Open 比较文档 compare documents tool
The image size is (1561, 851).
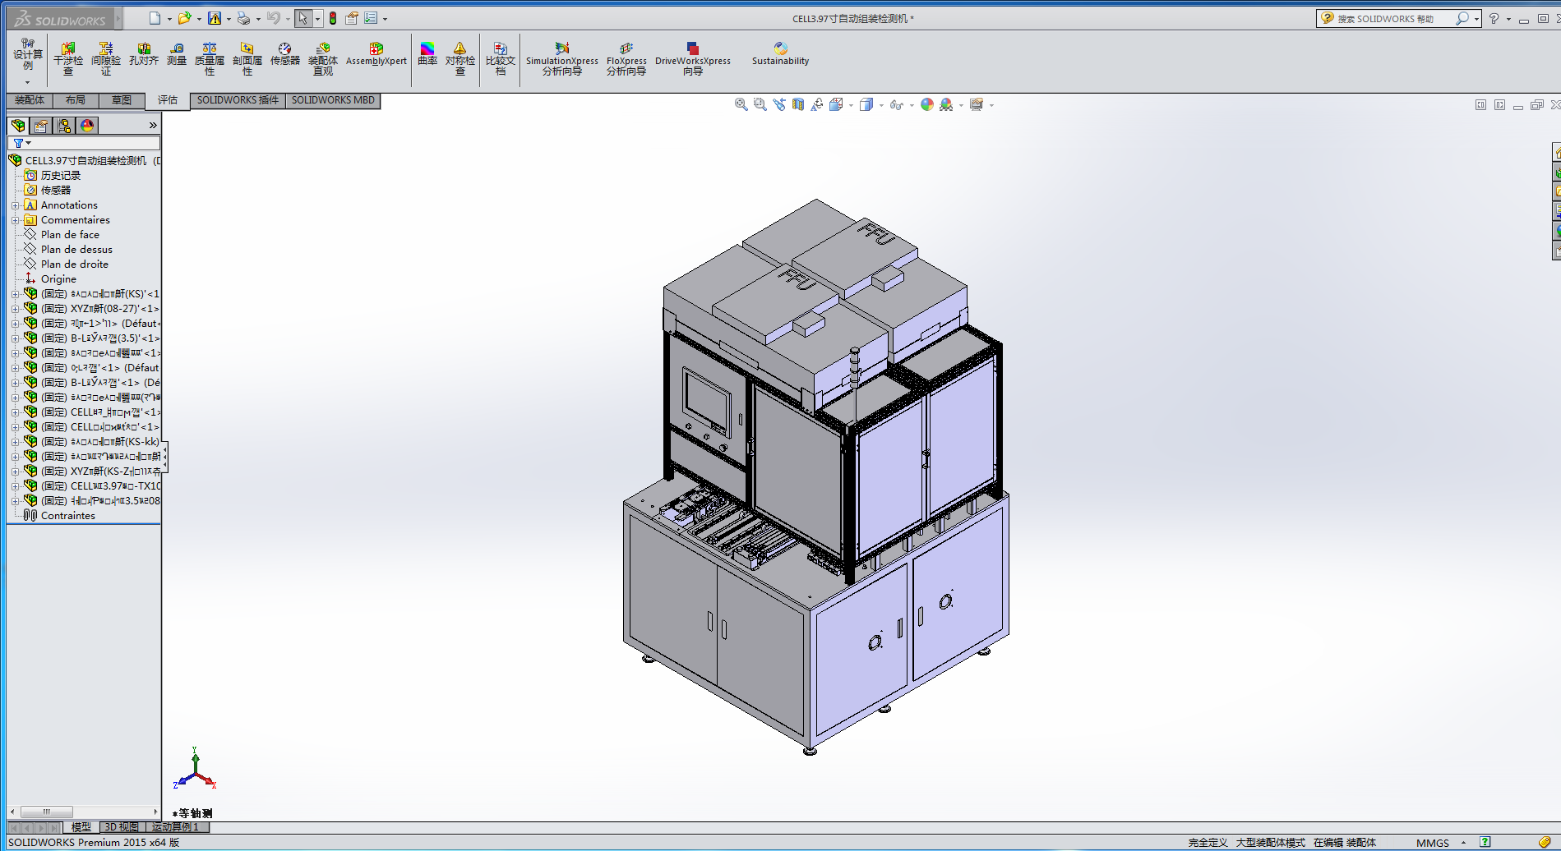tap(501, 59)
